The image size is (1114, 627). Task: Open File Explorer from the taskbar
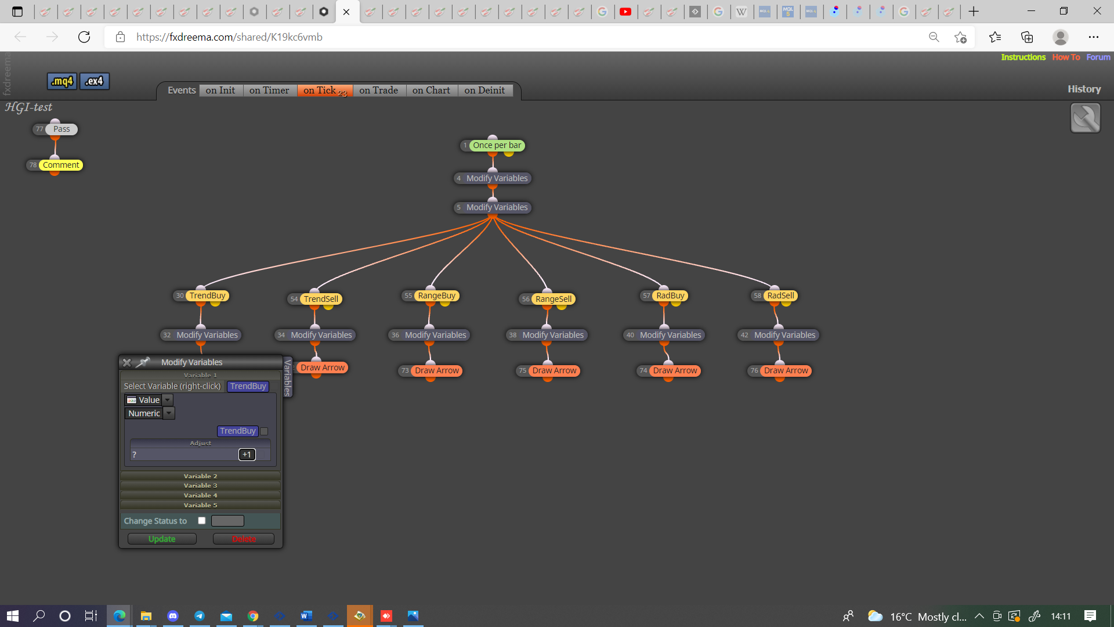click(x=146, y=616)
